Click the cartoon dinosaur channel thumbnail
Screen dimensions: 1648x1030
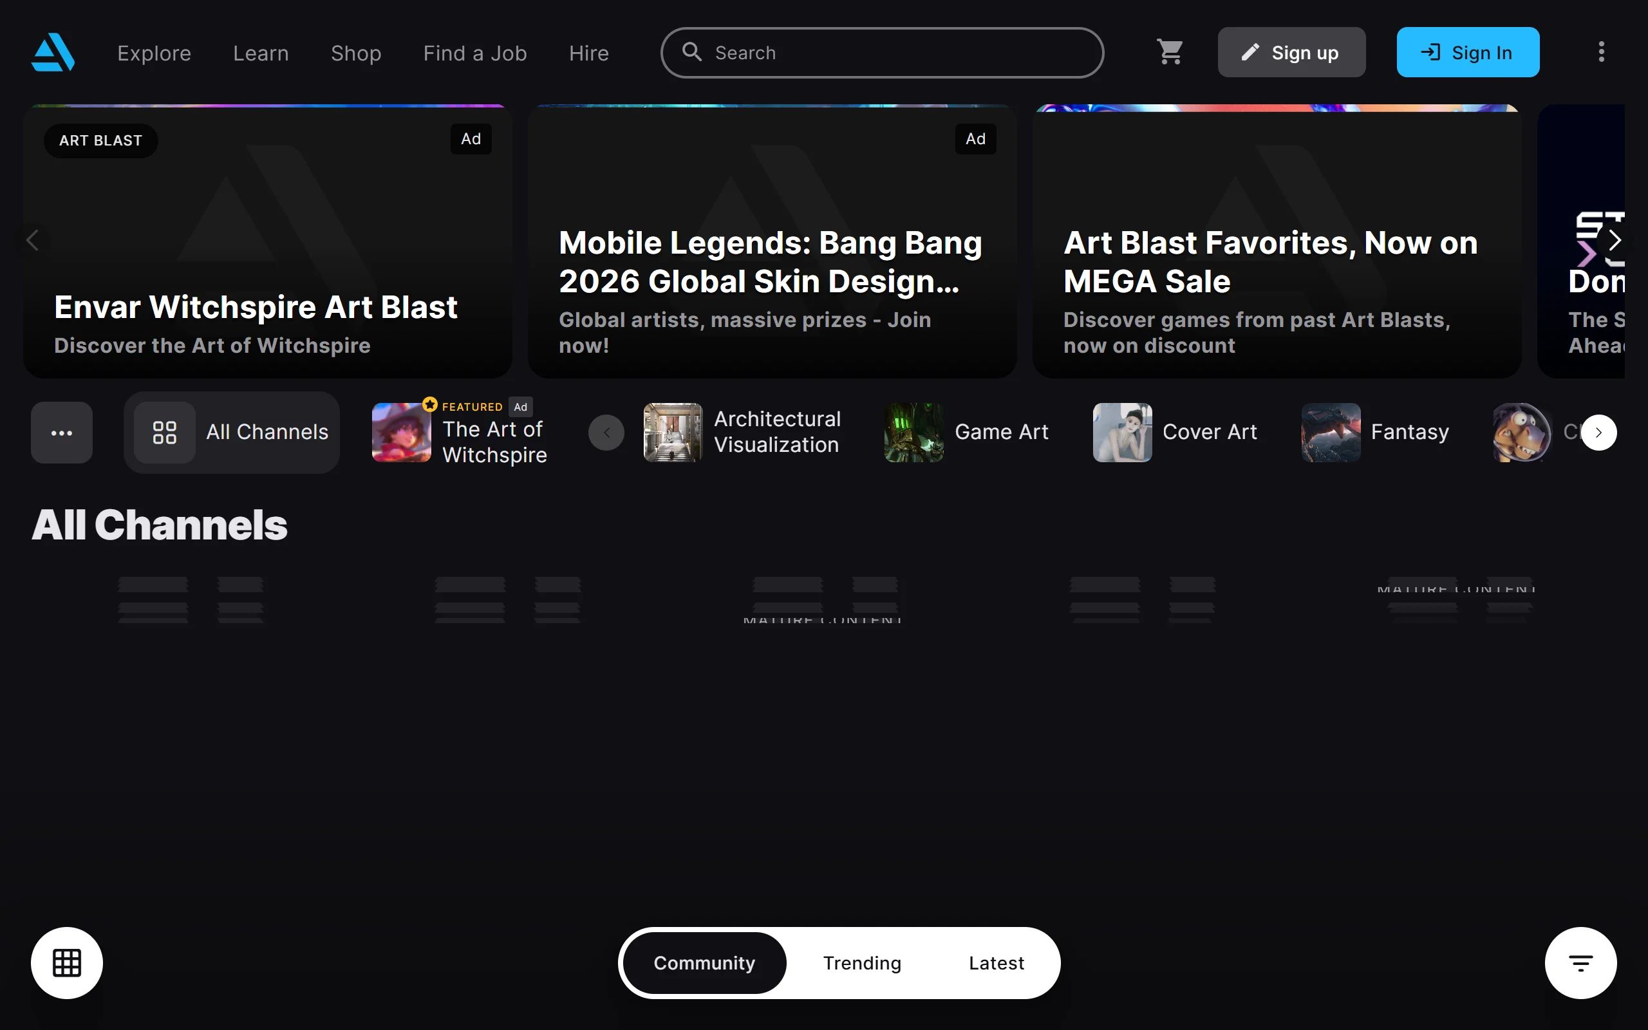tap(1522, 432)
